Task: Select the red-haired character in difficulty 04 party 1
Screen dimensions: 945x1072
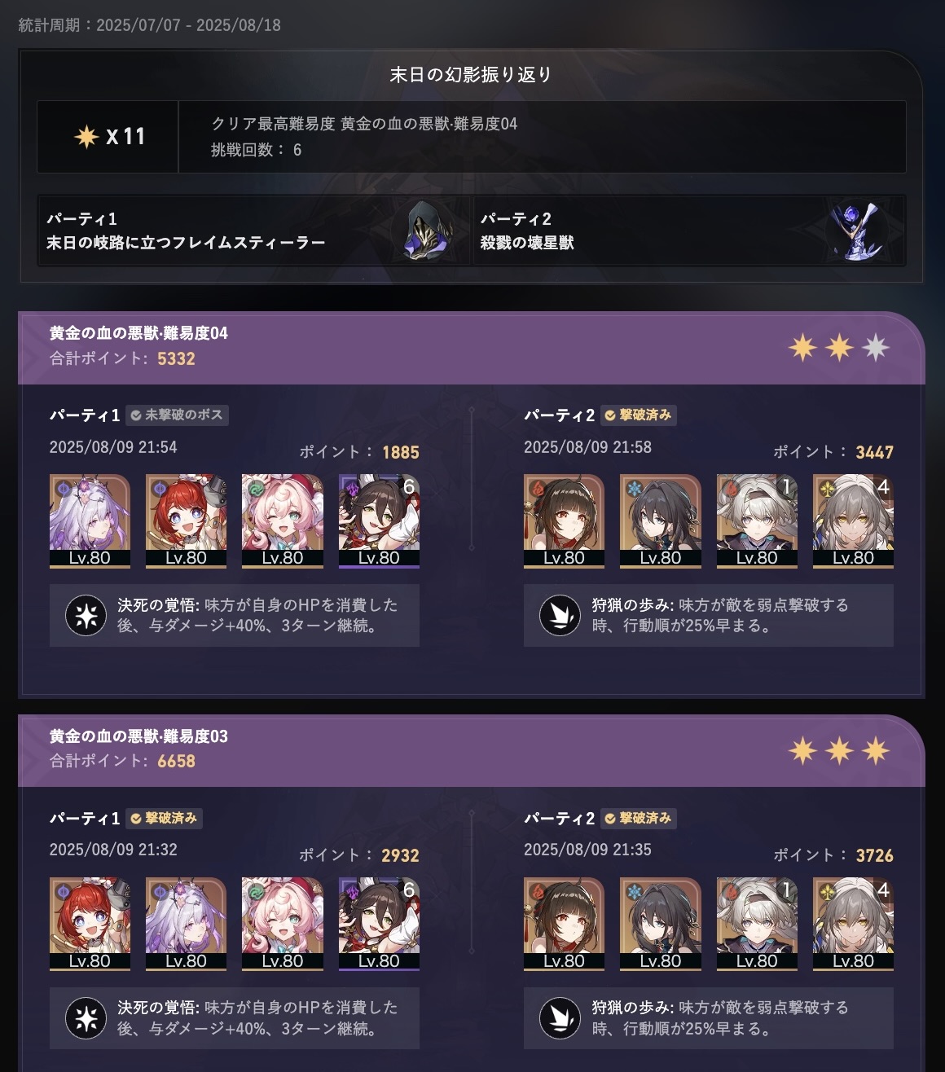Action: tap(187, 521)
